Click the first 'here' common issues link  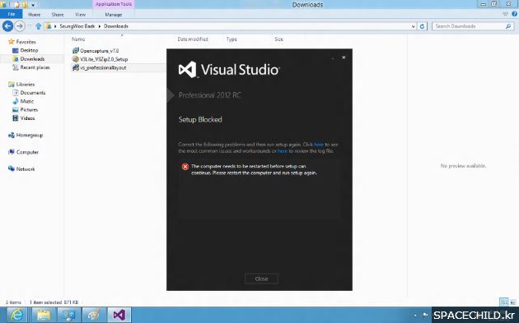click(x=319, y=145)
